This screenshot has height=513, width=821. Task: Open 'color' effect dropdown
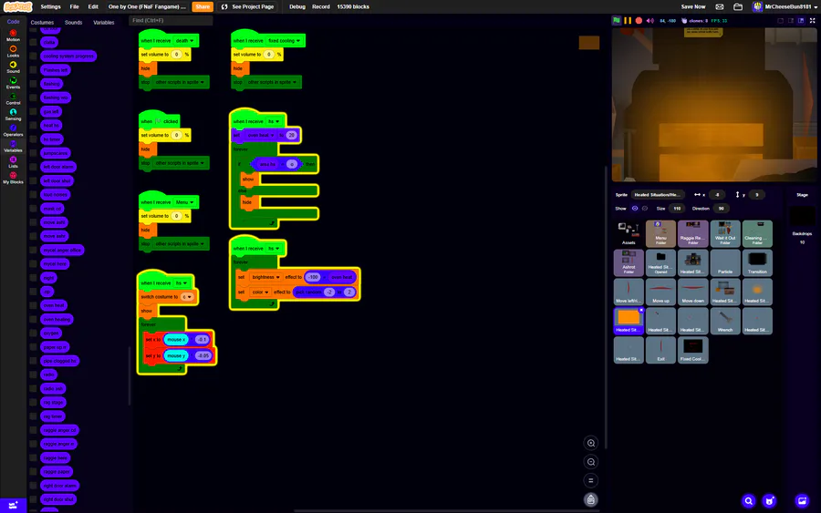[x=260, y=292]
